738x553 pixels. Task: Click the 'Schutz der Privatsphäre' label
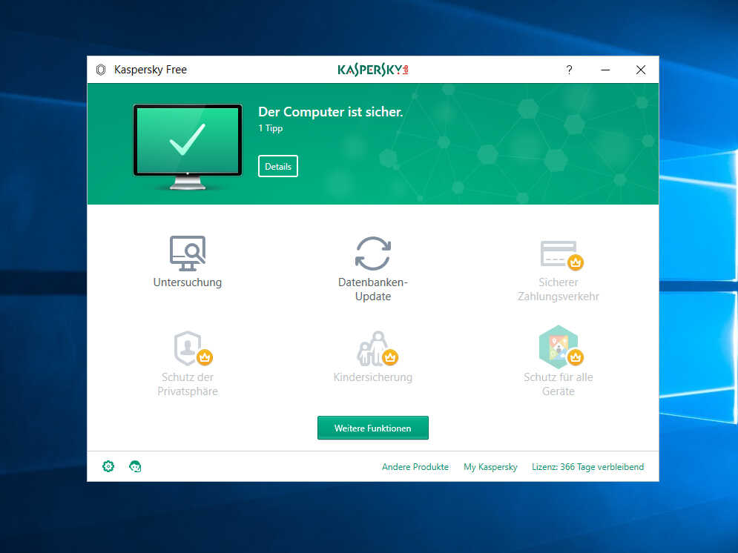188,384
